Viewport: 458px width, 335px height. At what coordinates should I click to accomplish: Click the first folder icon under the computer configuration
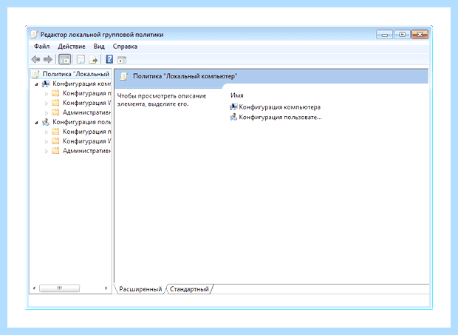pyautogui.click(x=55, y=93)
